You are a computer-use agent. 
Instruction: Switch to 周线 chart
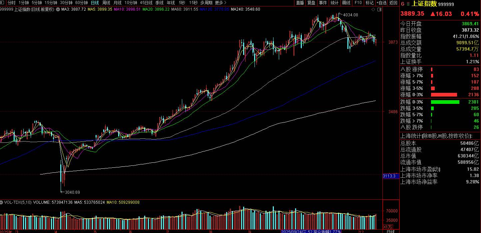point(106,3)
